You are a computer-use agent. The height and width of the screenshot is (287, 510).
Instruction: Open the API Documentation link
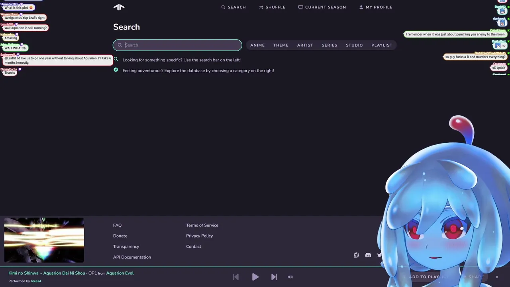click(x=132, y=257)
